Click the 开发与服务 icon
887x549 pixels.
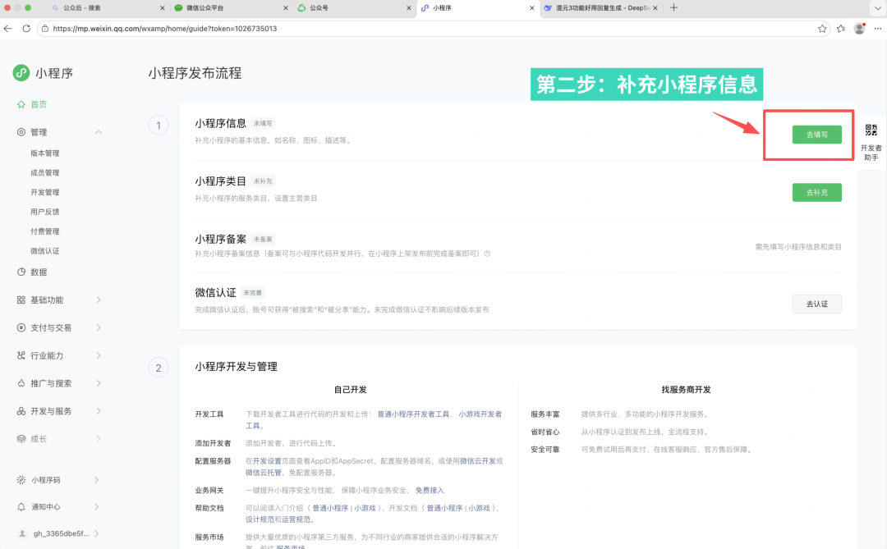pos(21,411)
